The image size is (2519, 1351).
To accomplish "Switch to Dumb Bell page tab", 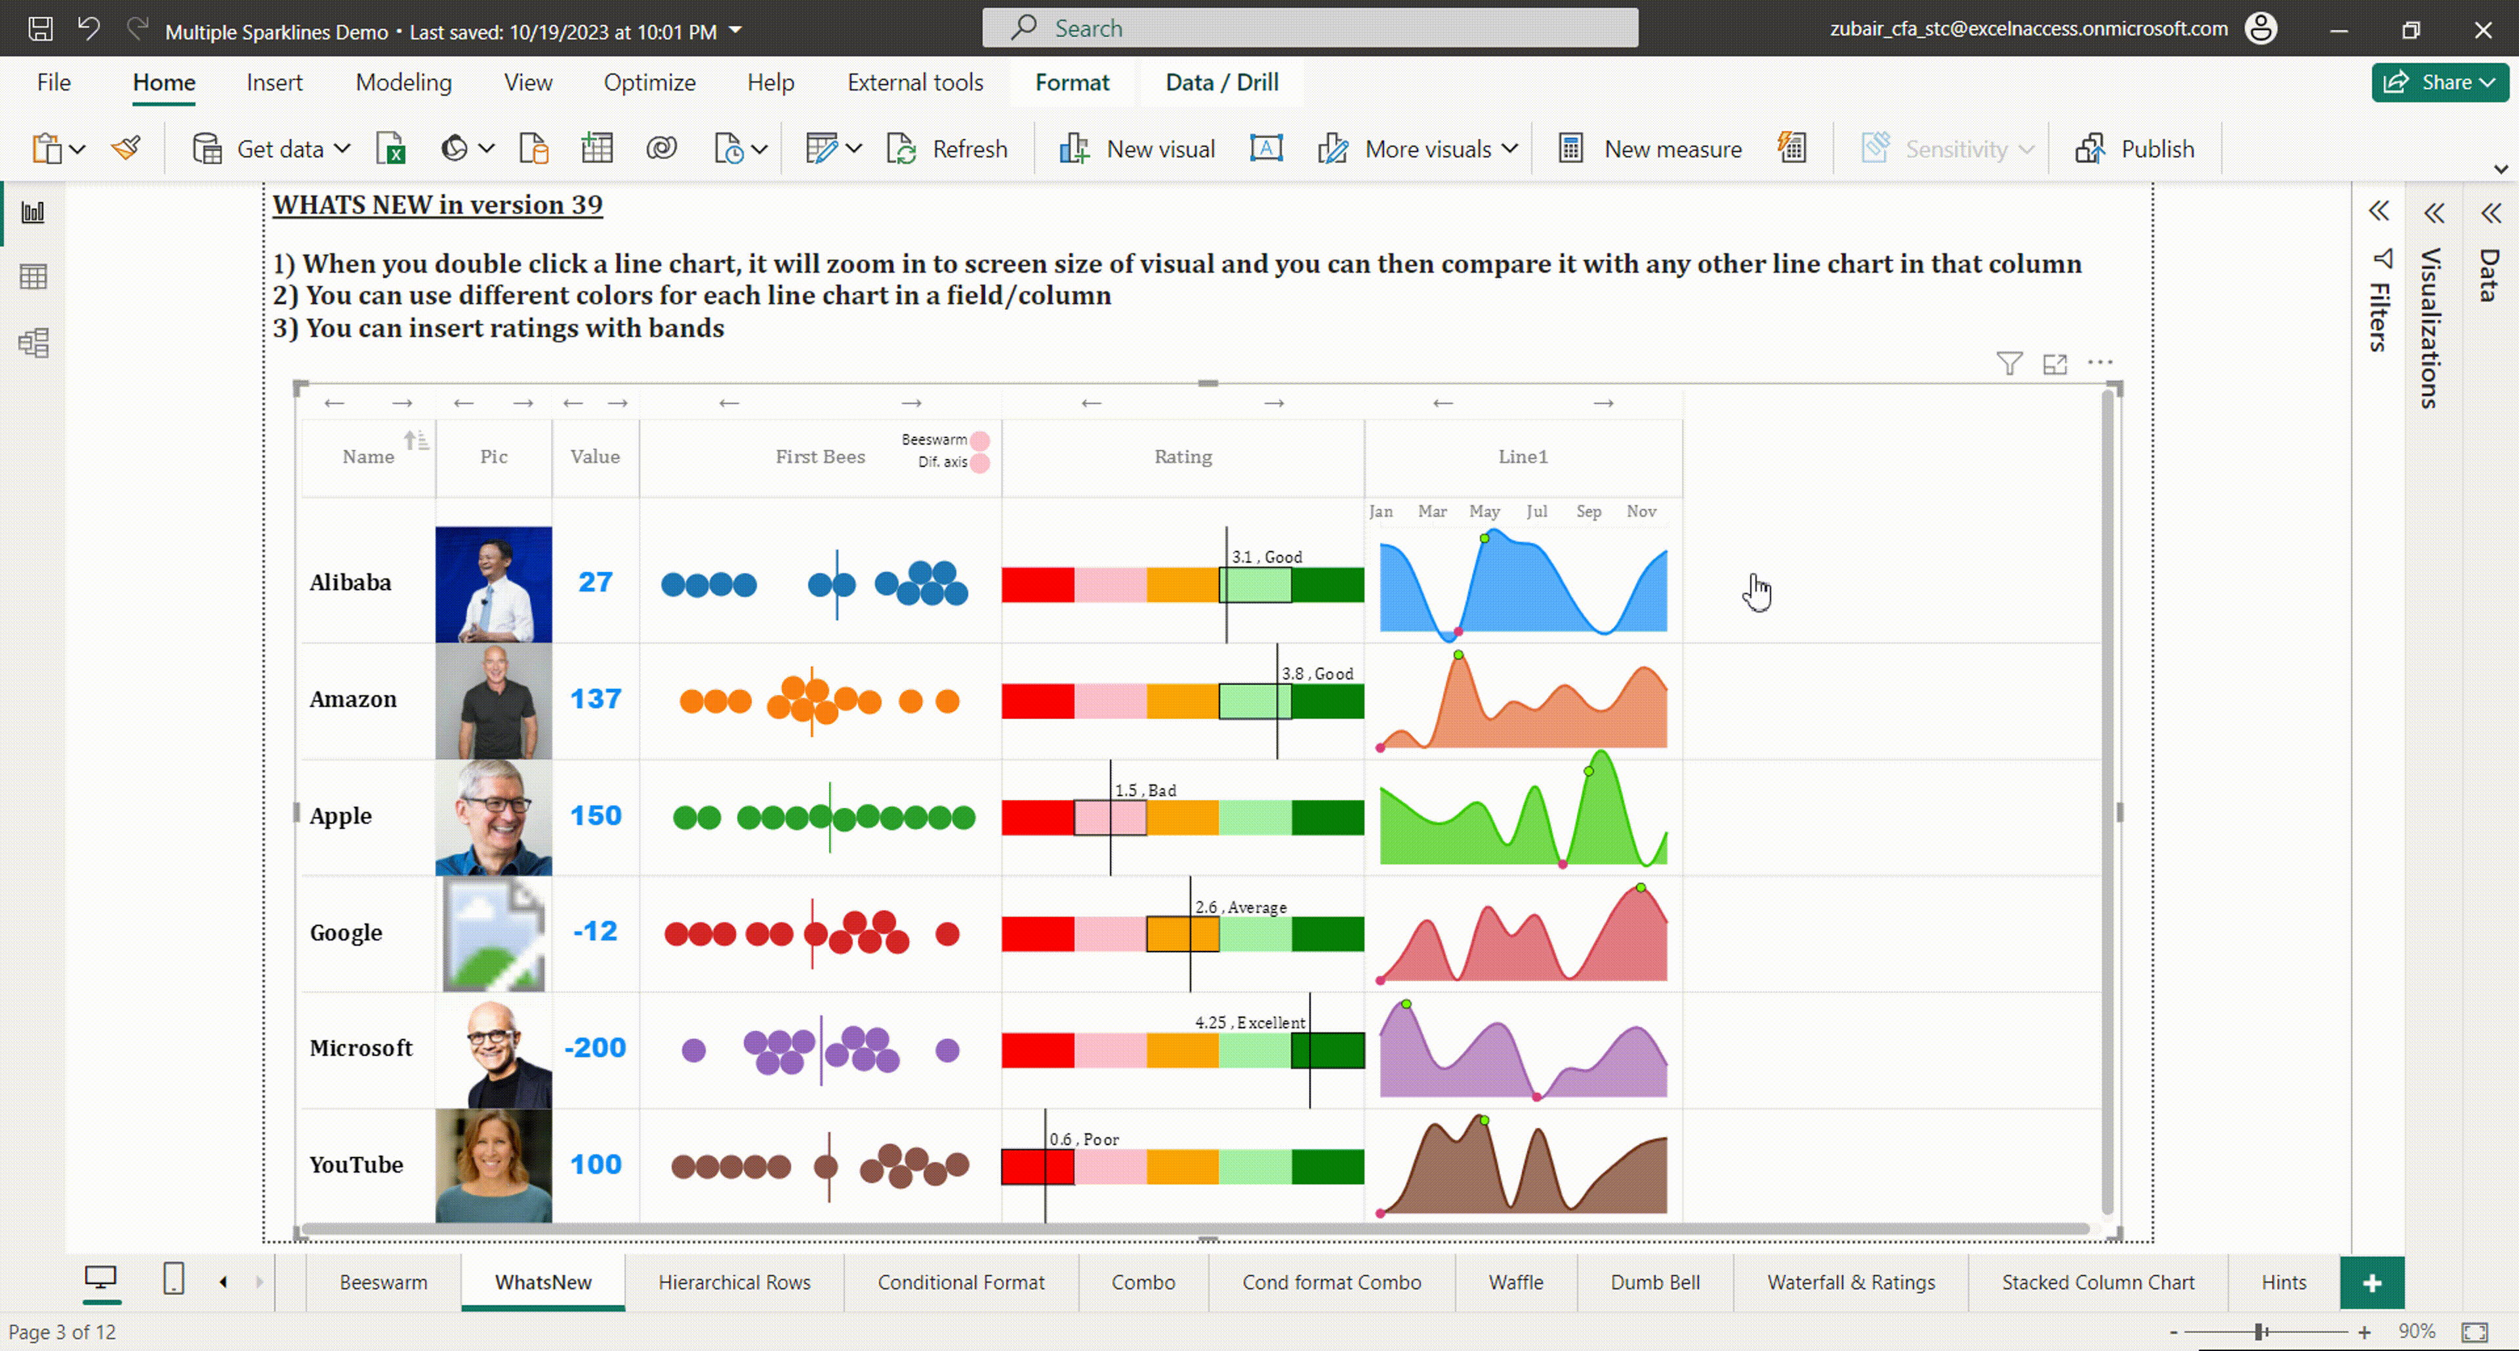I will pyautogui.click(x=1654, y=1283).
